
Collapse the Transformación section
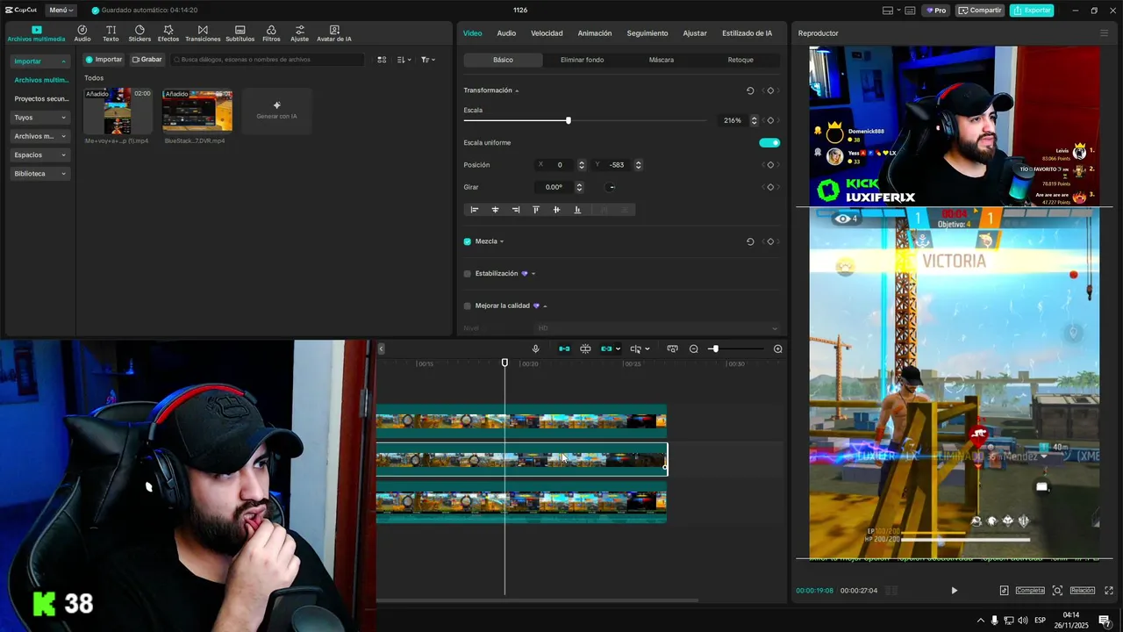click(517, 90)
